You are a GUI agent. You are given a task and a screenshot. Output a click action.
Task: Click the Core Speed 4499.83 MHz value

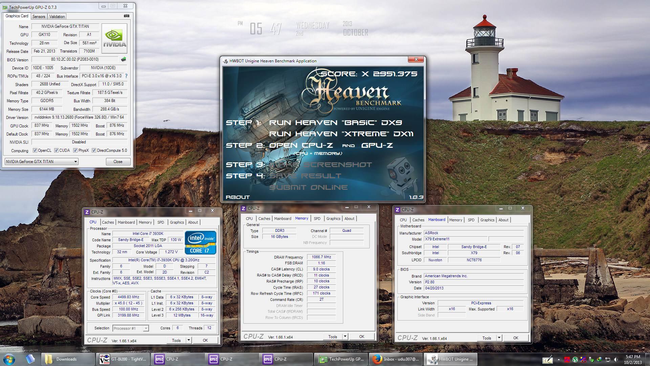pyautogui.click(x=129, y=297)
